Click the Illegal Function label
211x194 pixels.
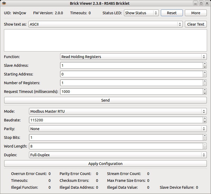click(x=25, y=187)
